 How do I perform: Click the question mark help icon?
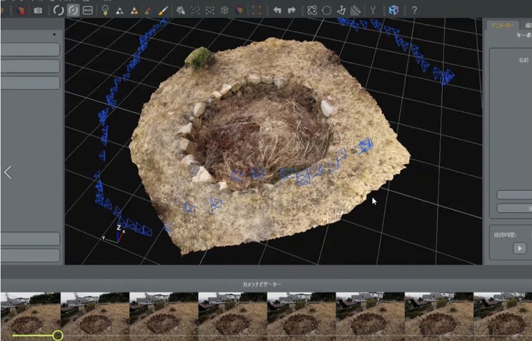point(414,10)
